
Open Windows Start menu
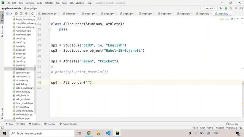point(4,133)
